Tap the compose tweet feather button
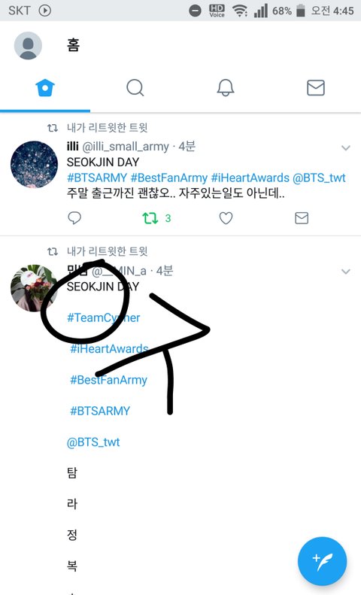This screenshot has height=595, width=361. click(x=323, y=561)
